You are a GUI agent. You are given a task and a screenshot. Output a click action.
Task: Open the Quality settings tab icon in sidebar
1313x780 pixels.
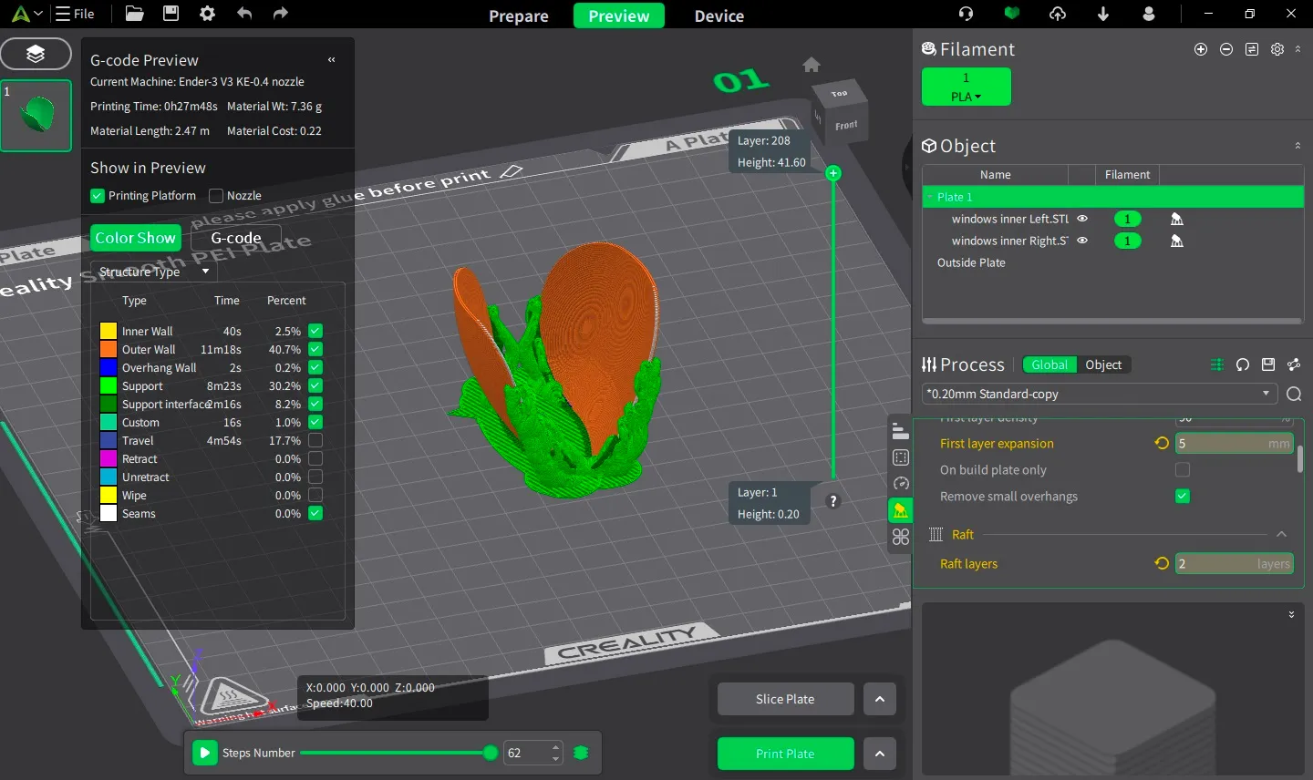(x=901, y=431)
